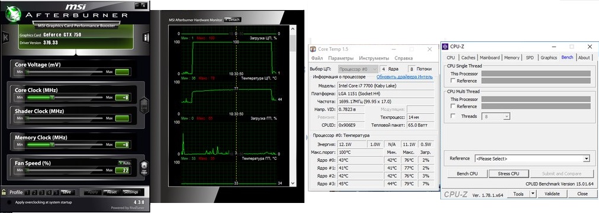The width and height of the screenshot is (599, 213).
Task: Click the profile lock icon
Action: click(x=4, y=192)
